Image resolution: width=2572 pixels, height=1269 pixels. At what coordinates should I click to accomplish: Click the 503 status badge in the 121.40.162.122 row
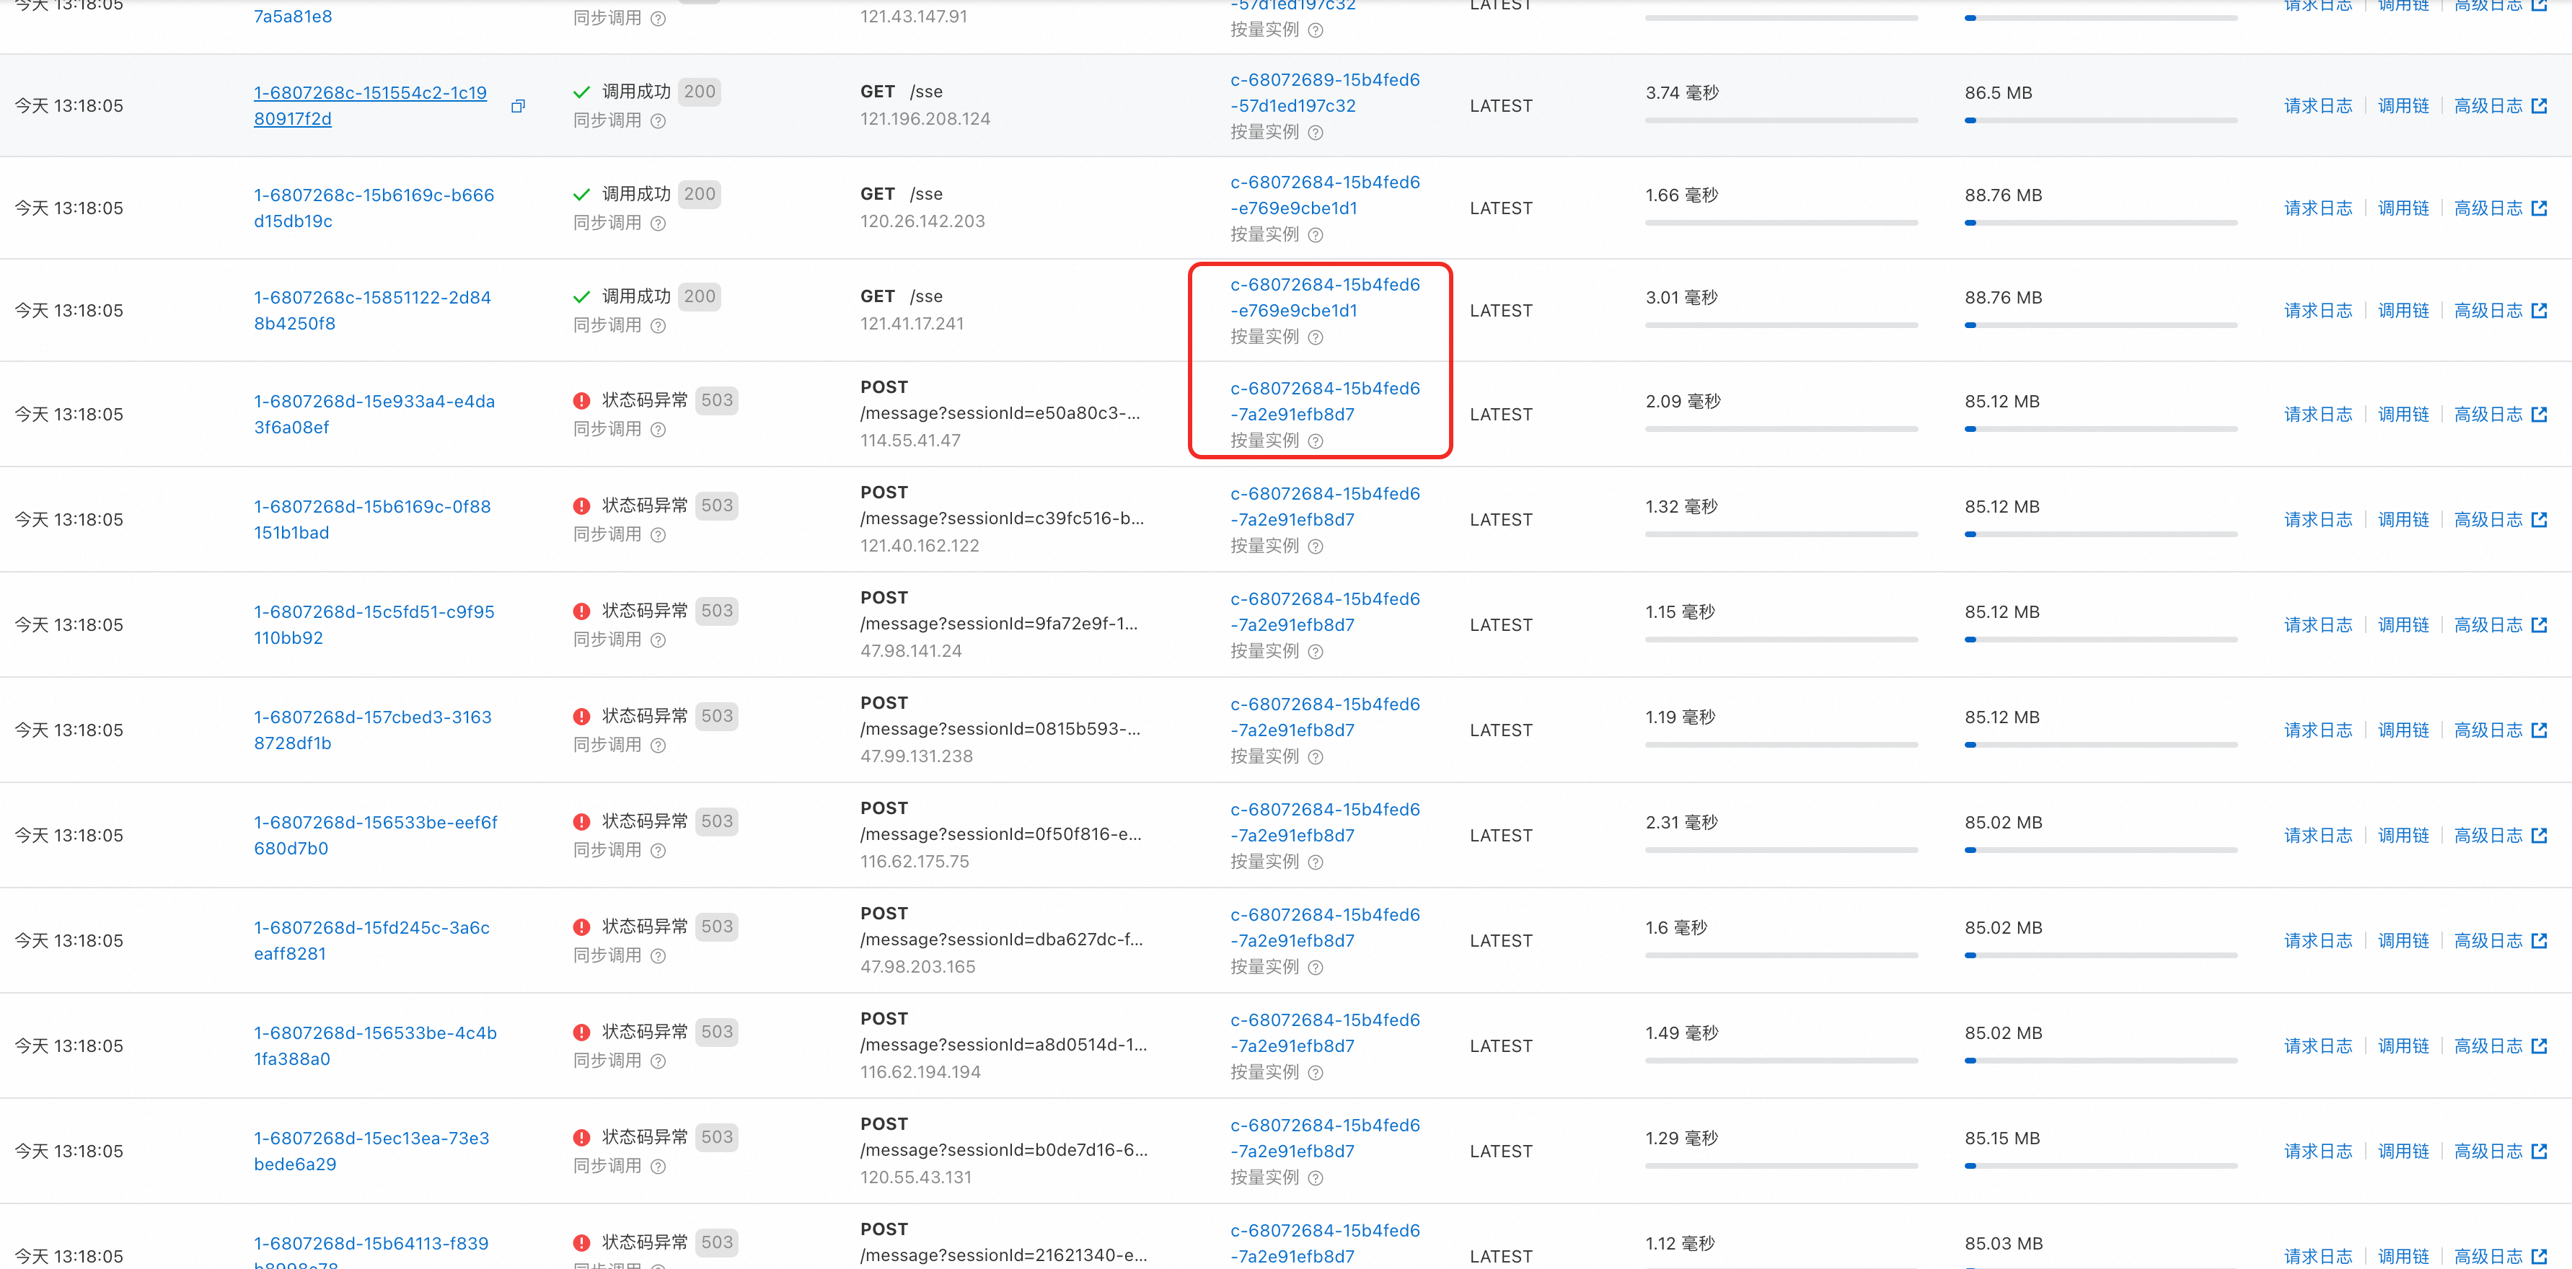pos(716,505)
